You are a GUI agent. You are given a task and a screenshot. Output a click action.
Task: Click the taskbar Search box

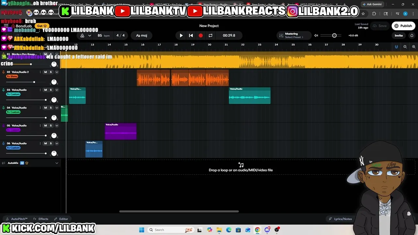(171, 230)
